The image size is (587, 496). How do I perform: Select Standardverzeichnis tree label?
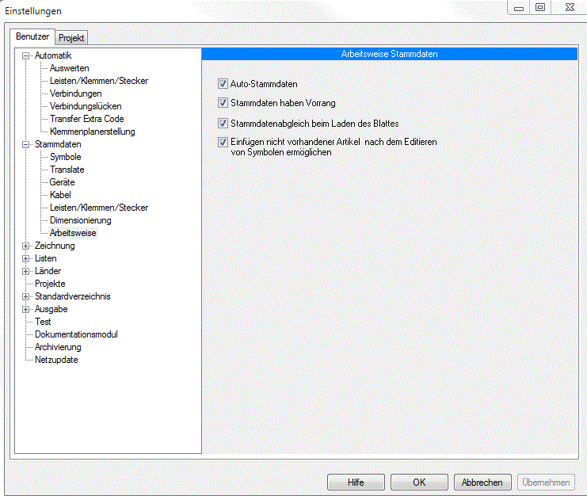click(73, 296)
